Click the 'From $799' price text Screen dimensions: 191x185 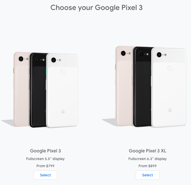click(x=45, y=166)
